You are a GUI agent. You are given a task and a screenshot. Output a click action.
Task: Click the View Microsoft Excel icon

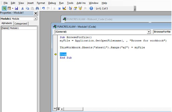[4, 8]
